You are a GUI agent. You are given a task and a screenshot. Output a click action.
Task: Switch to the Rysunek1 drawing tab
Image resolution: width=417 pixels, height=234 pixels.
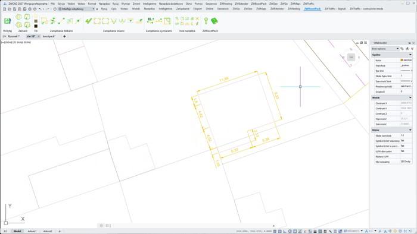14,36
